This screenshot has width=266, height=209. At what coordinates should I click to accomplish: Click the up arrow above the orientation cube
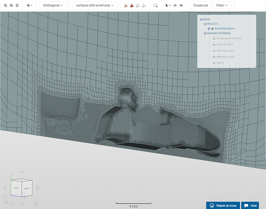tap(21, 171)
